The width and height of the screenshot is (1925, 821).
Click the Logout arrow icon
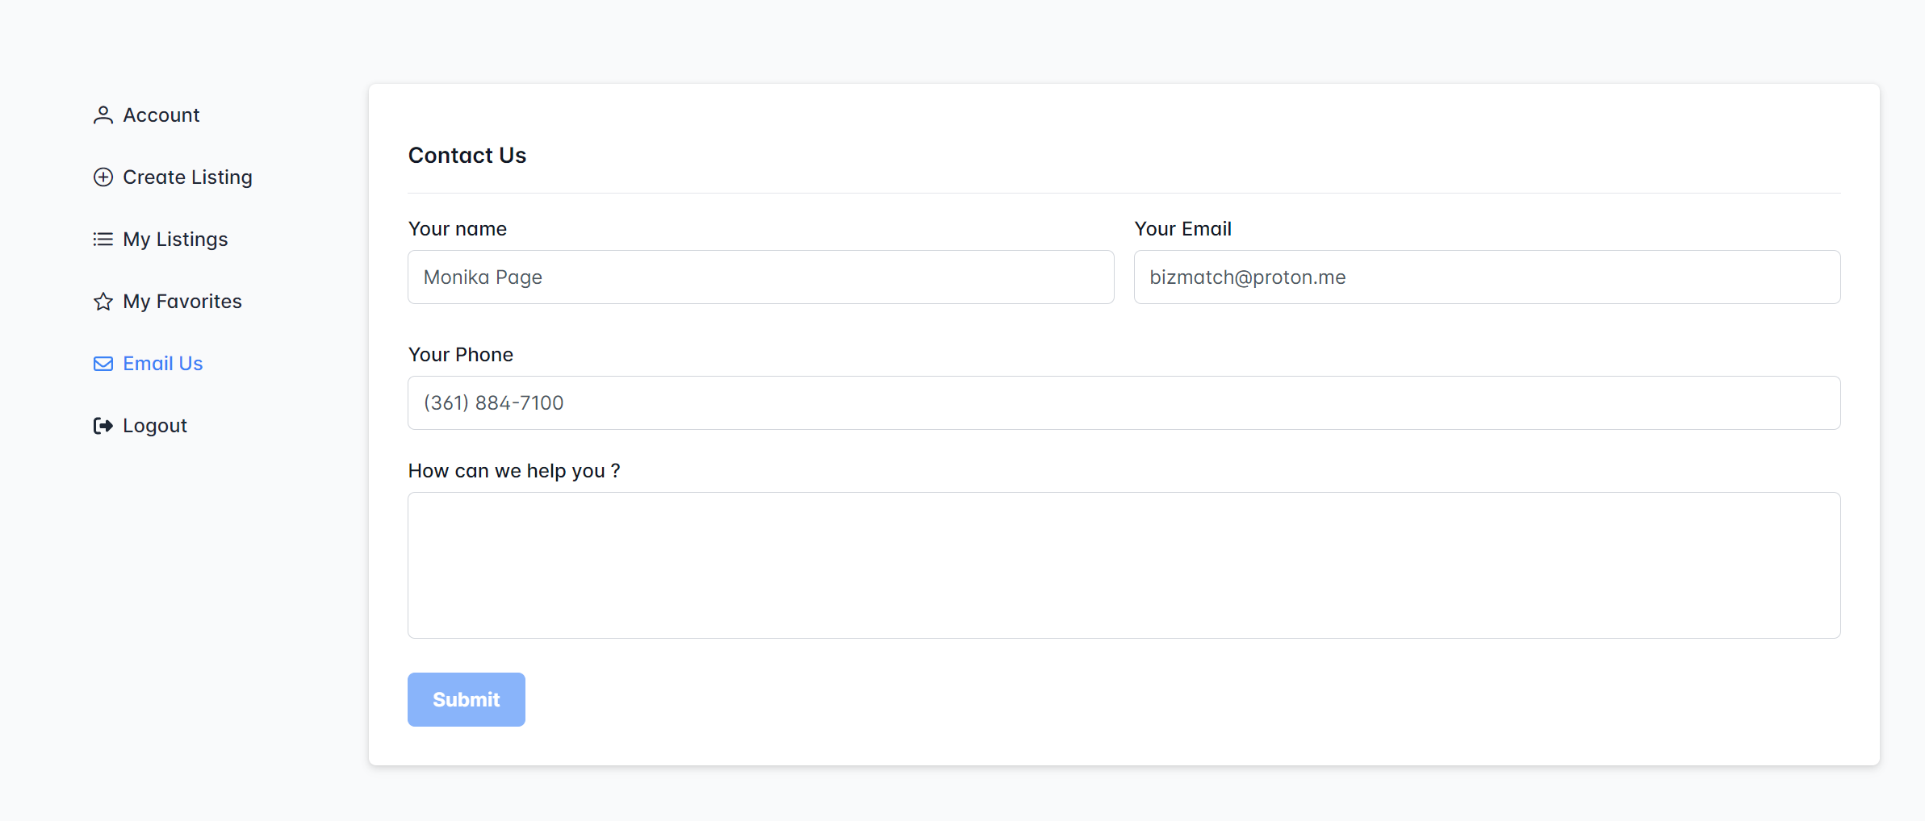[103, 426]
